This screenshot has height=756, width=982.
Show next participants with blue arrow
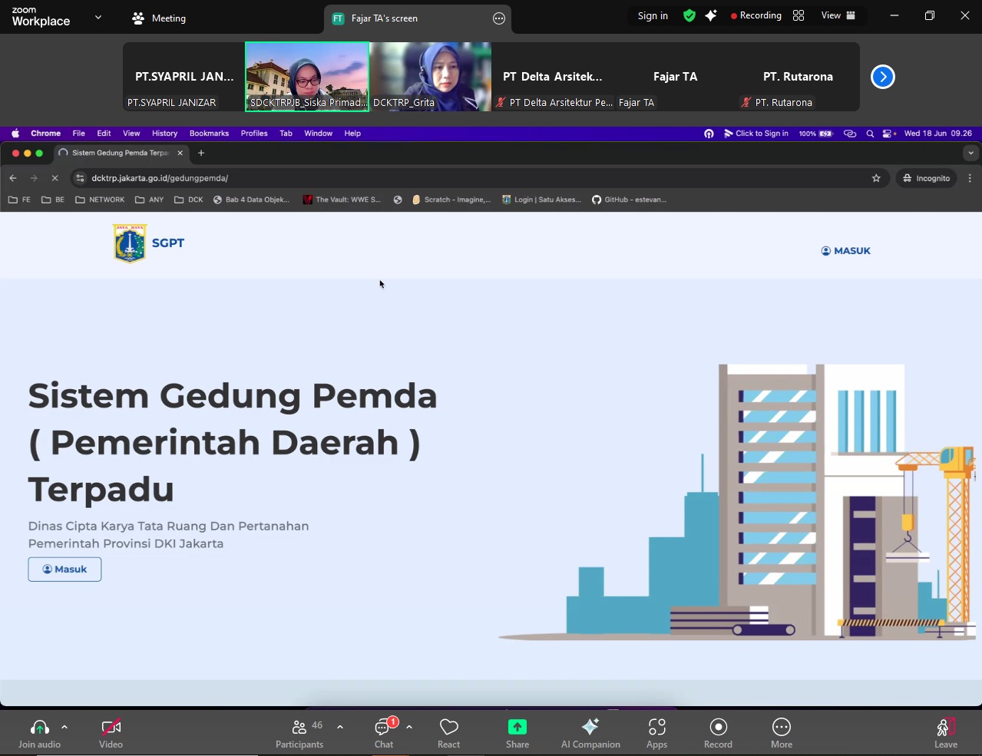pos(883,77)
